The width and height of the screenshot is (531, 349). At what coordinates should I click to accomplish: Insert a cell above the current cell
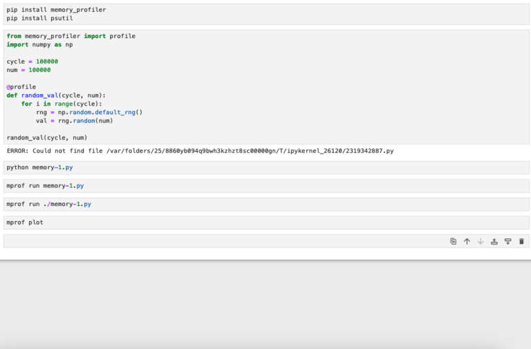click(x=494, y=241)
